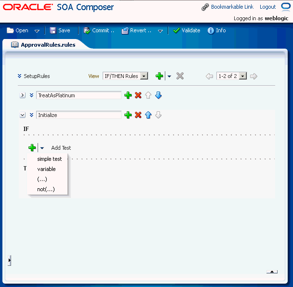Choose not(...) from the popup menu
The width and height of the screenshot is (293, 287).
pos(46,189)
